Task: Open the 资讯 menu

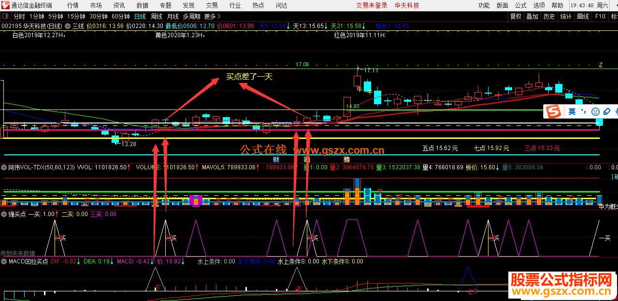Action: click(x=119, y=5)
